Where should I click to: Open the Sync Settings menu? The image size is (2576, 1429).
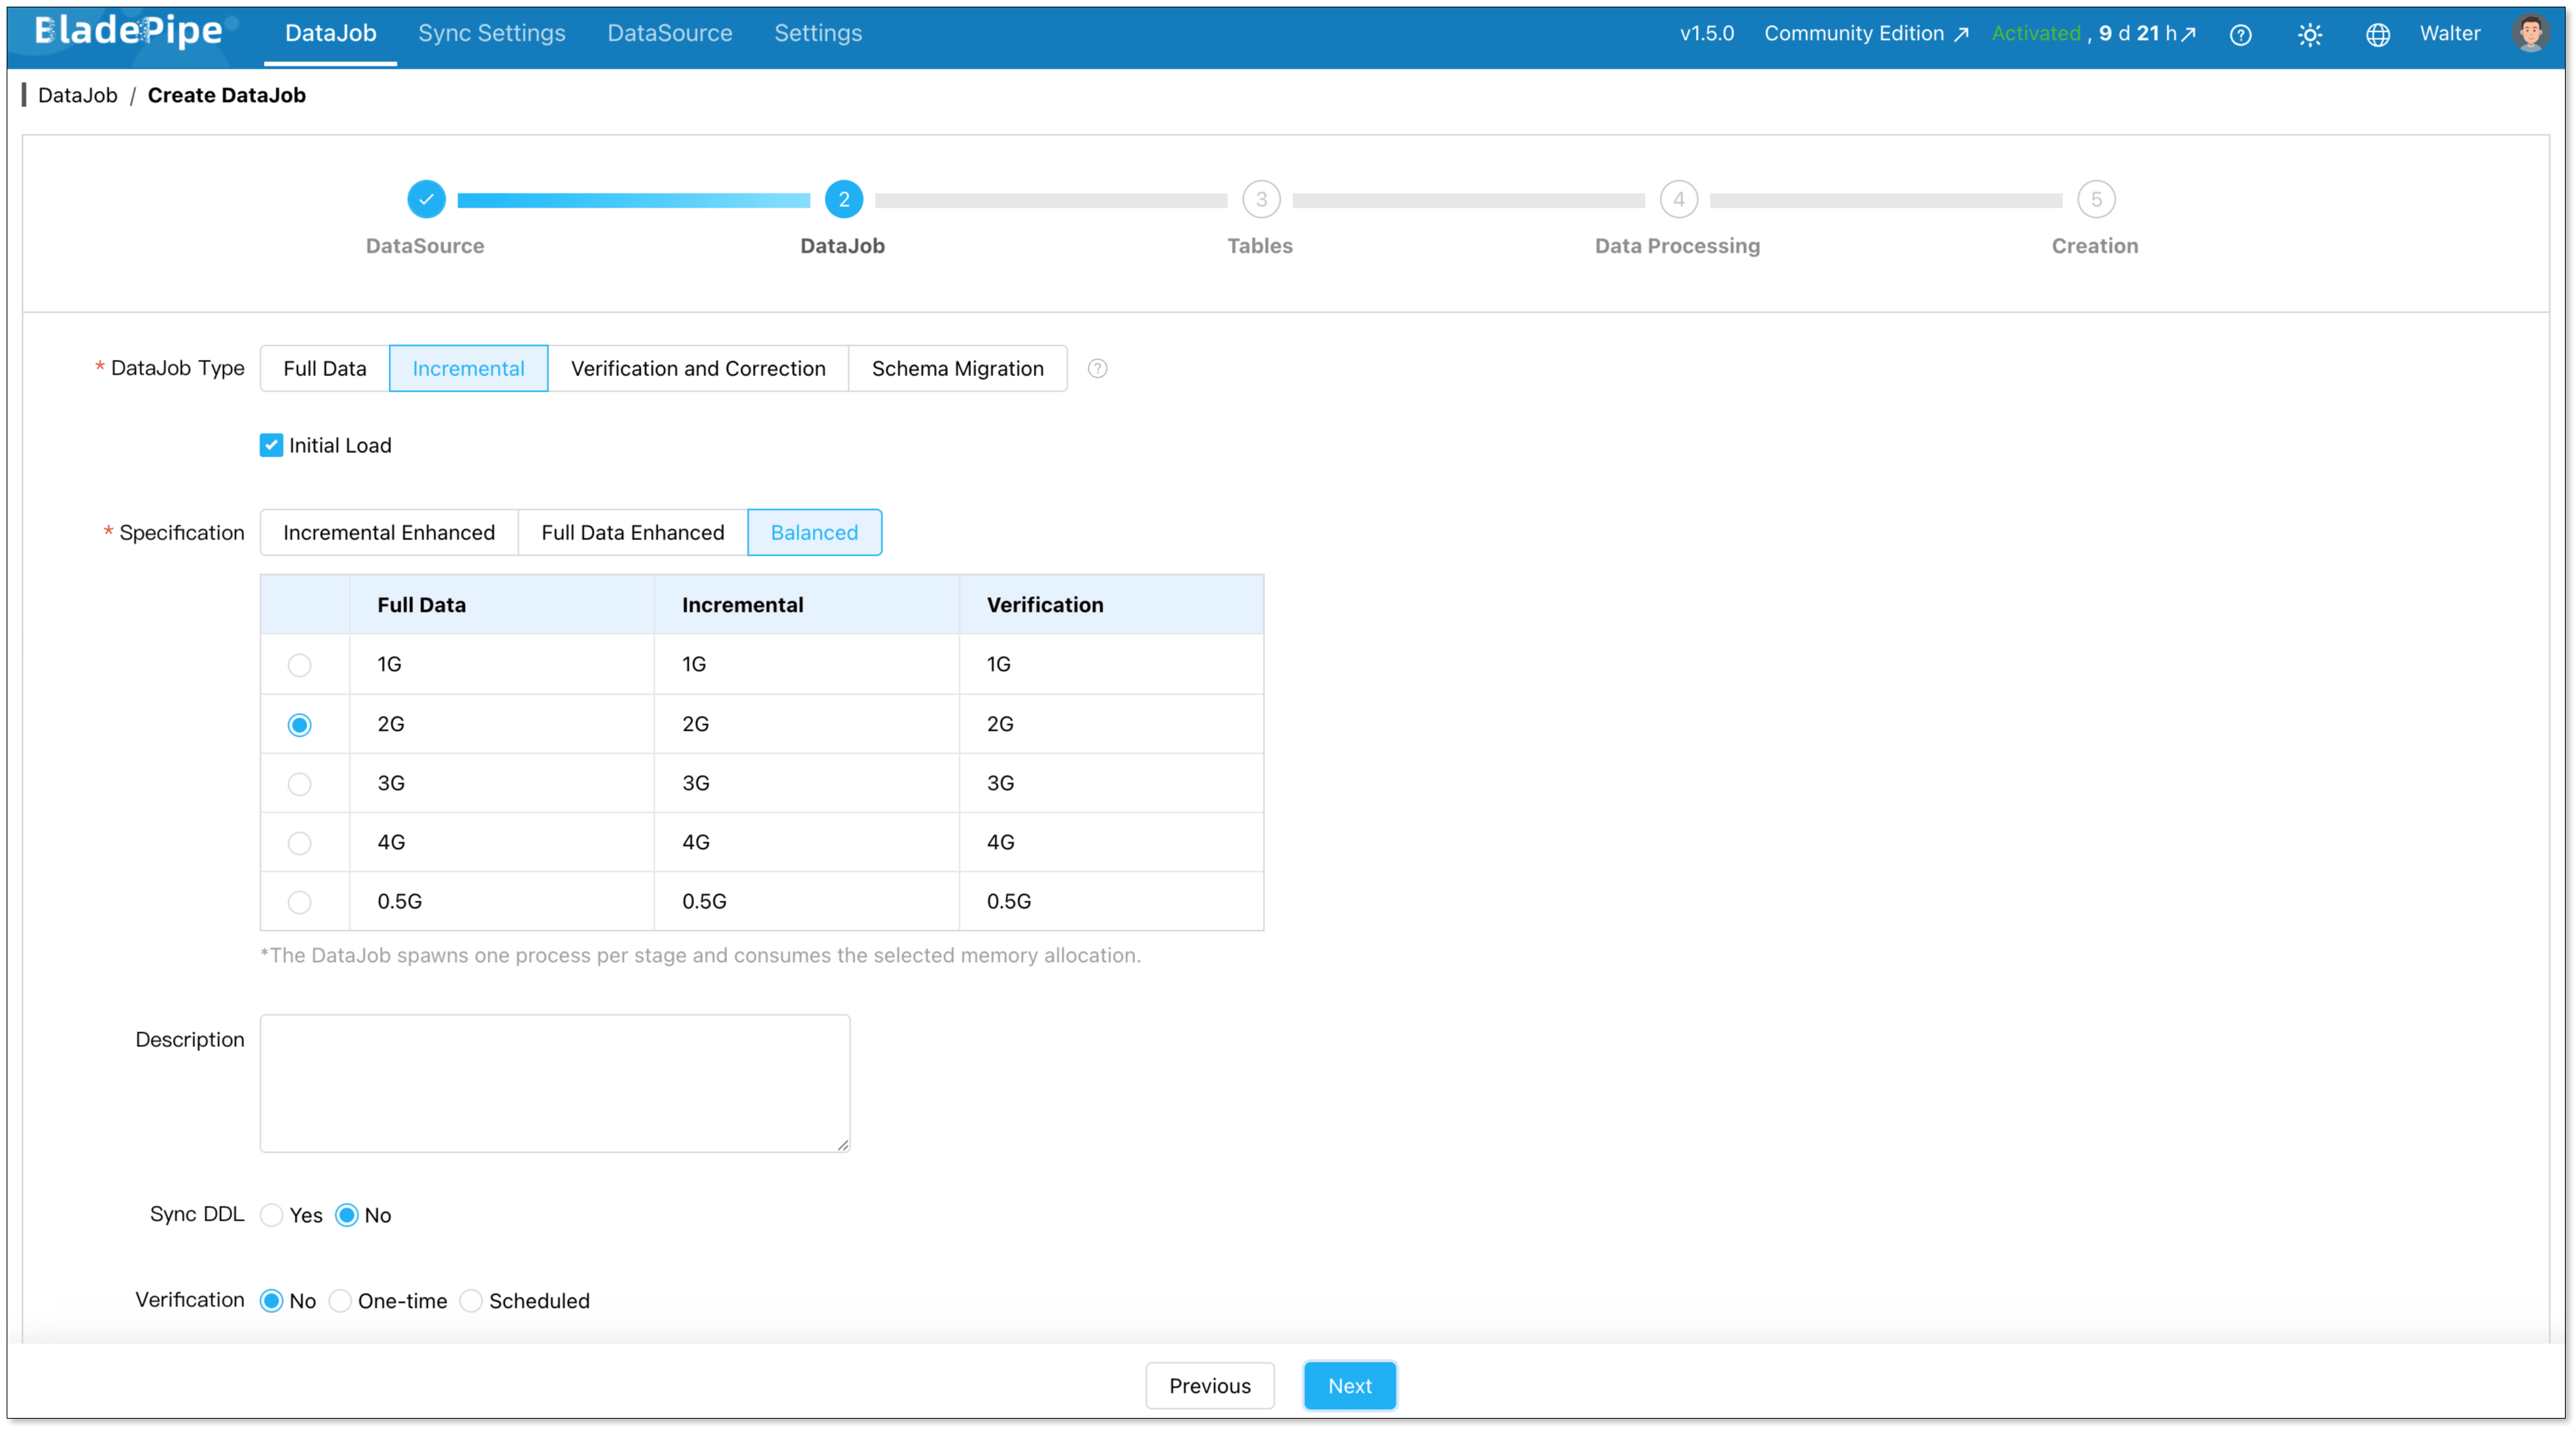(x=491, y=33)
